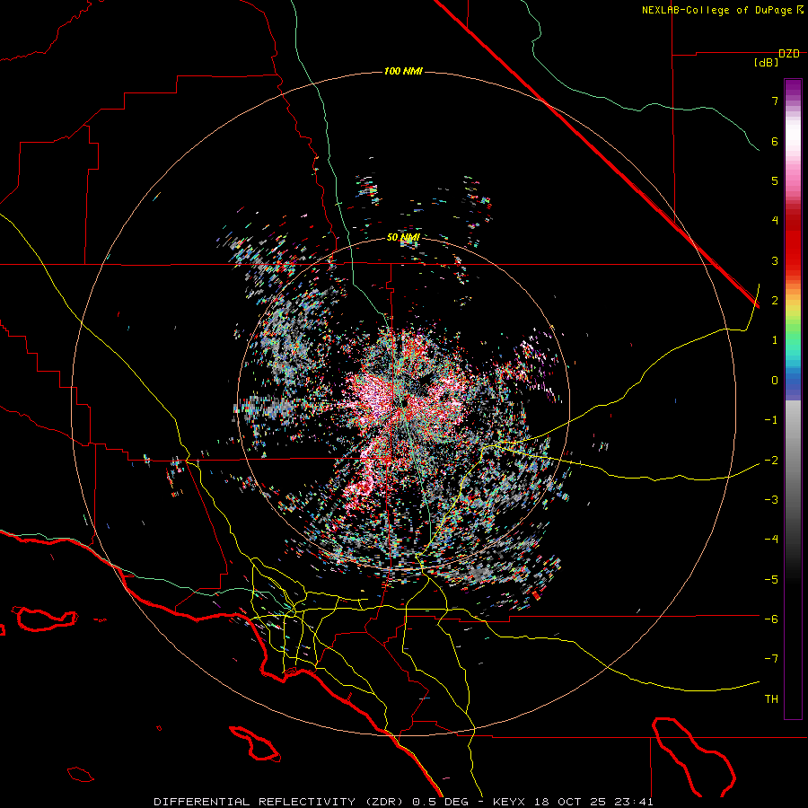Click the -7 value on color scale
Screen dimensions: 808x808
(771, 659)
